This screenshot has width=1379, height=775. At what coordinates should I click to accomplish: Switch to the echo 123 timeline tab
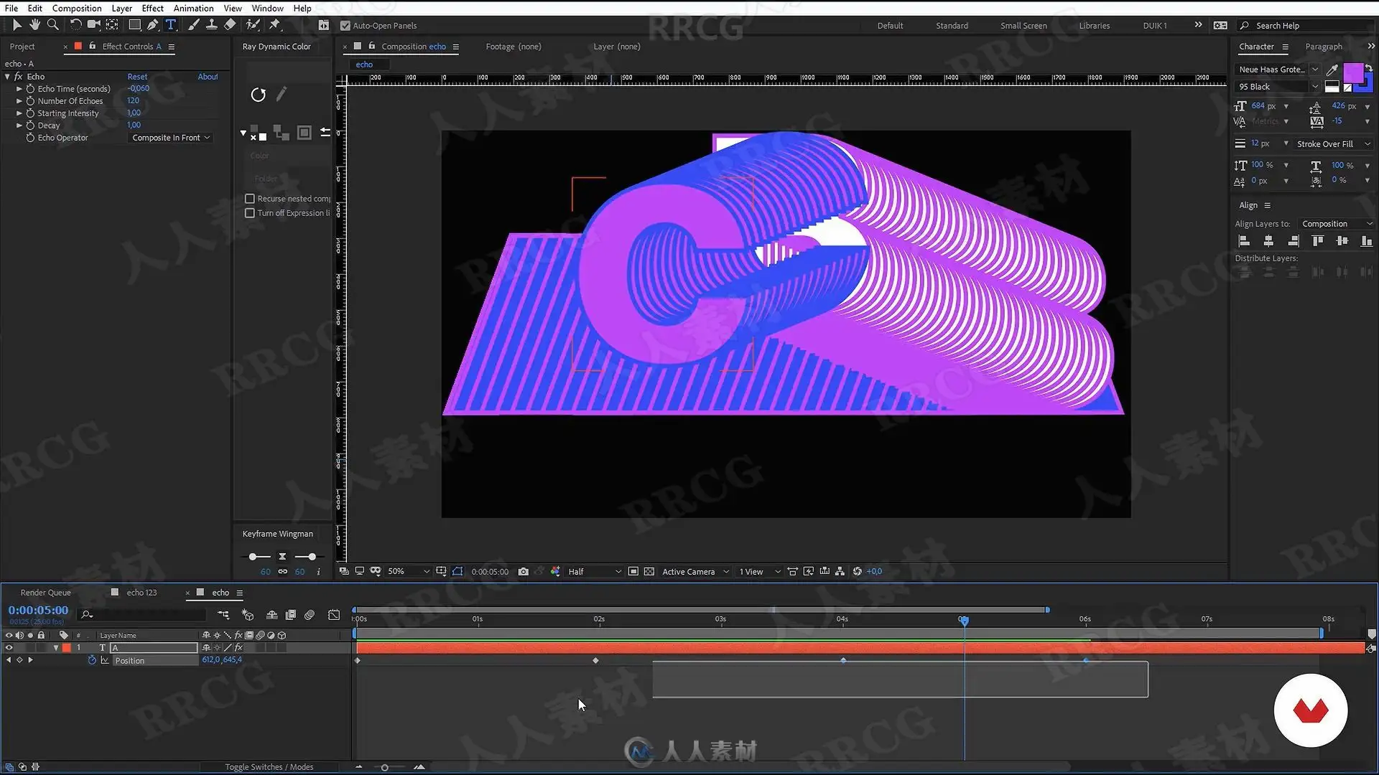click(x=141, y=593)
